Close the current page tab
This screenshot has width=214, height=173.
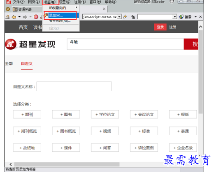[x=104, y=9]
